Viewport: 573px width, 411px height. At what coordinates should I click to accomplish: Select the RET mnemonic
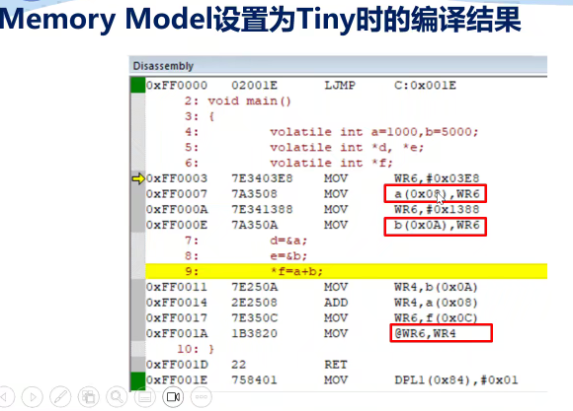336,365
